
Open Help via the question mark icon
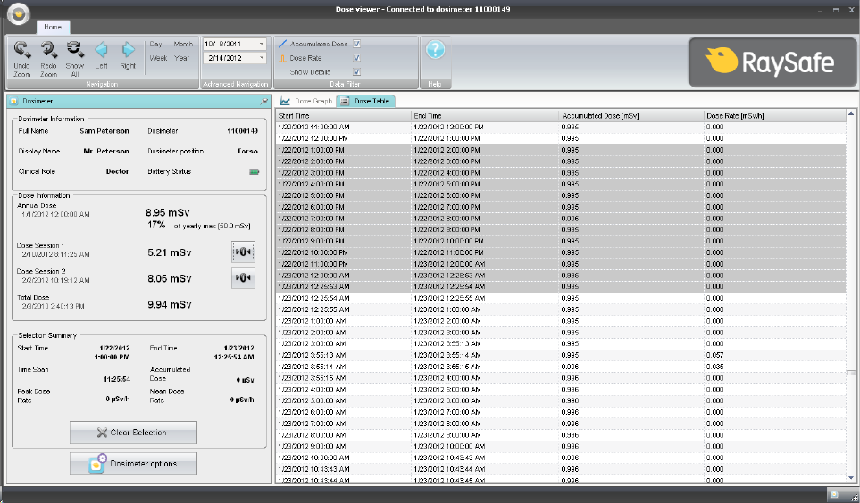point(435,50)
